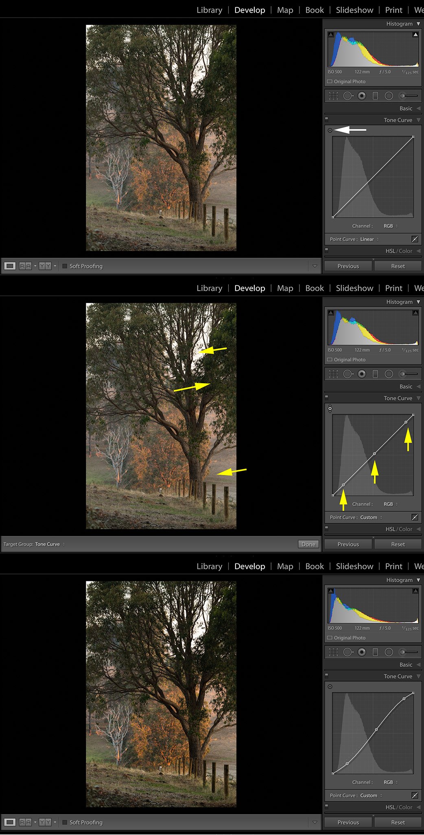Click the Previous button in middle screenshot
Image resolution: width=424 pixels, height=835 pixels.
point(348,544)
